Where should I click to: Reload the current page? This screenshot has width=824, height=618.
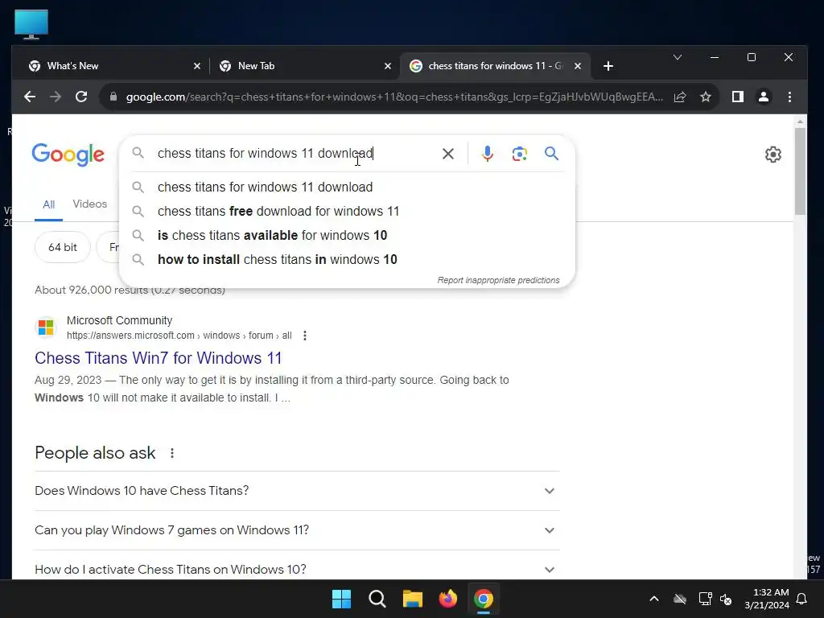pyautogui.click(x=81, y=97)
